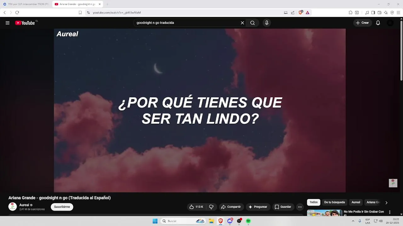403x226 pixels.
Task: Open the Windows Start menu
Action: (x=155, y=221)
